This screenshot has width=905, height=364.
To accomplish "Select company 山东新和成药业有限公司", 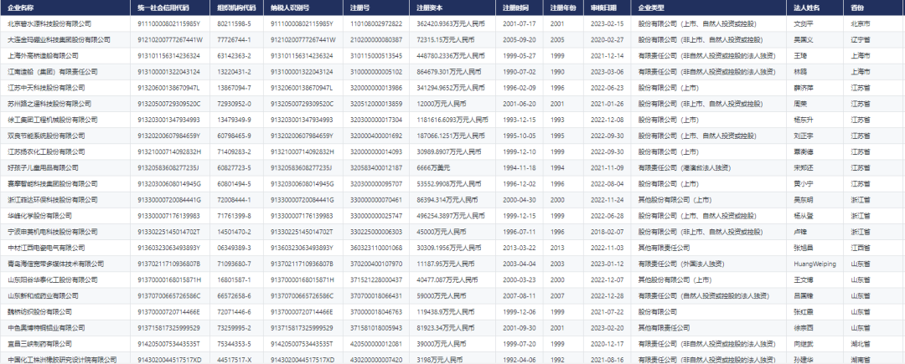I will pyautogui.click(x=43, y=295).
